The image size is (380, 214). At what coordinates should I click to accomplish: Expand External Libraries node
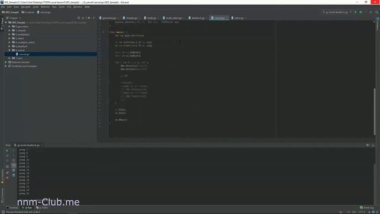click(6, 62)
